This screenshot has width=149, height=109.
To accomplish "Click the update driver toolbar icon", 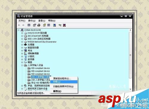I will pos(60,25).
